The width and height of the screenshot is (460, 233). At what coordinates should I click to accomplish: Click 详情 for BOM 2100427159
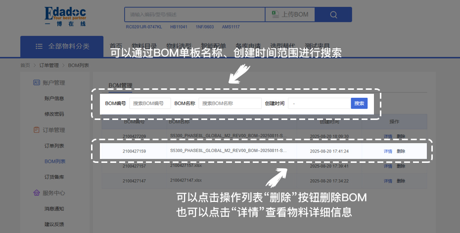tap(388, 152)
